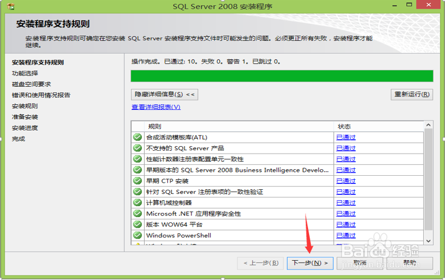Rerun the checks with 重新运行(R)
Screen dimensions: 445x280
tap(412, 94)
